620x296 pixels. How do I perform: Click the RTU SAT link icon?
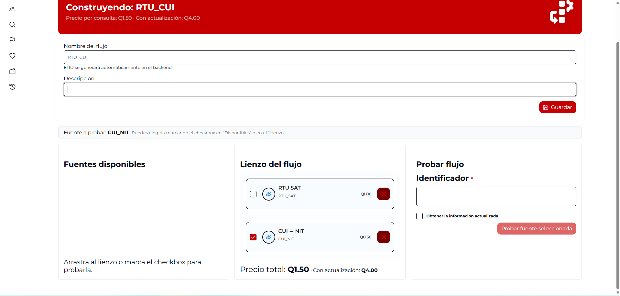click(x=268, y=194)
